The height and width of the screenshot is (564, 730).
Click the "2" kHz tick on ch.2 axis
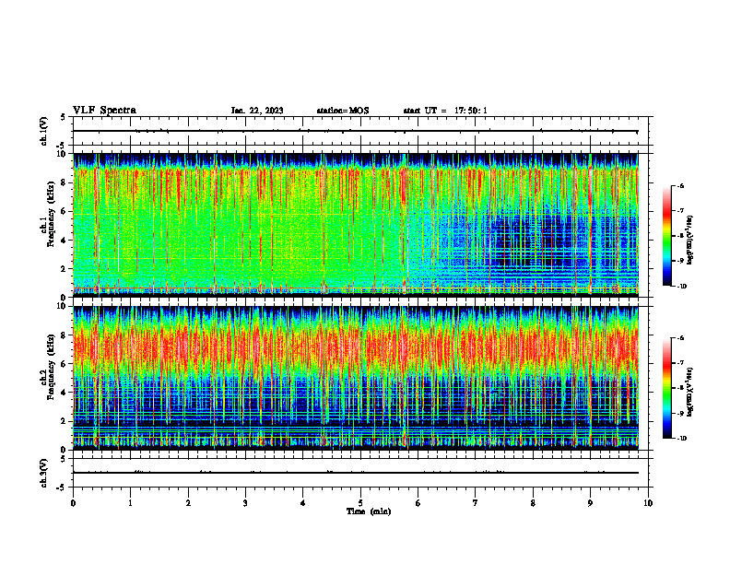point(65,421)
